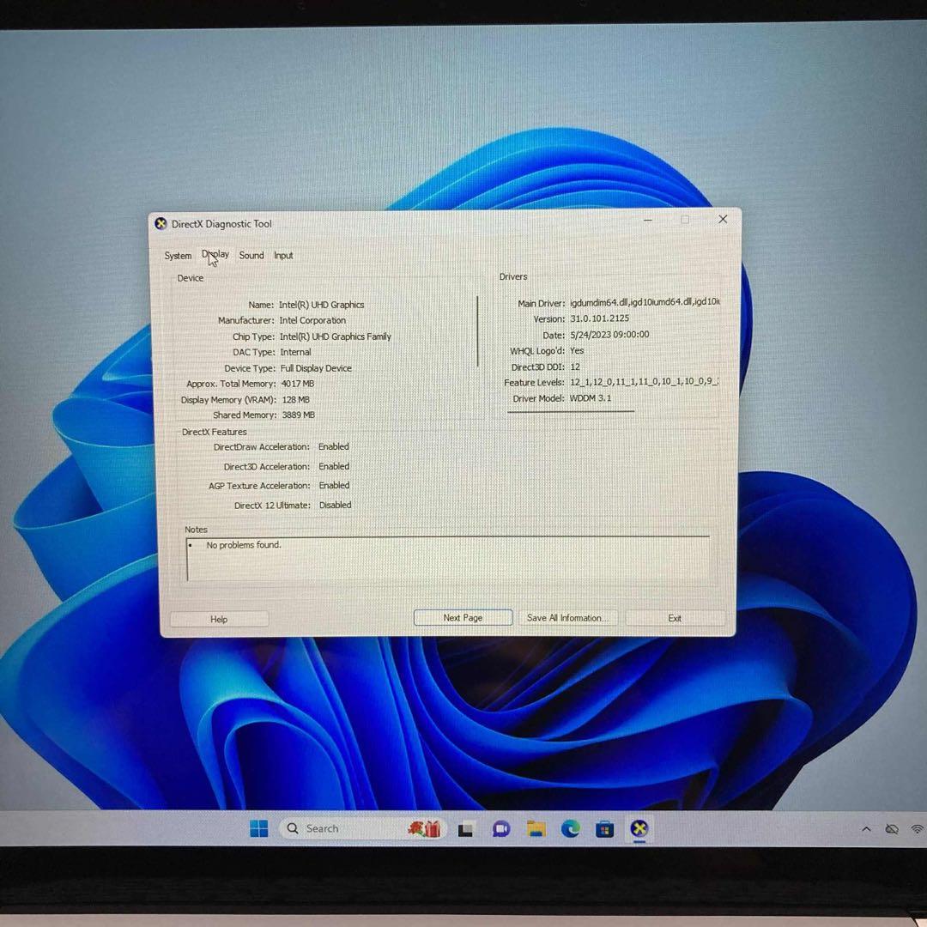The height and width of the screenshot is (927, 927).
Task: Click the Wi-Fi icon in system tray
Action: coord(917,829)
